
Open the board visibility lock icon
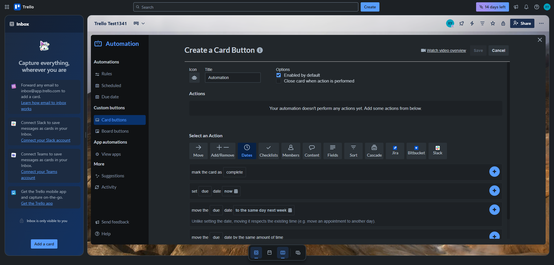tap(503, 23)
